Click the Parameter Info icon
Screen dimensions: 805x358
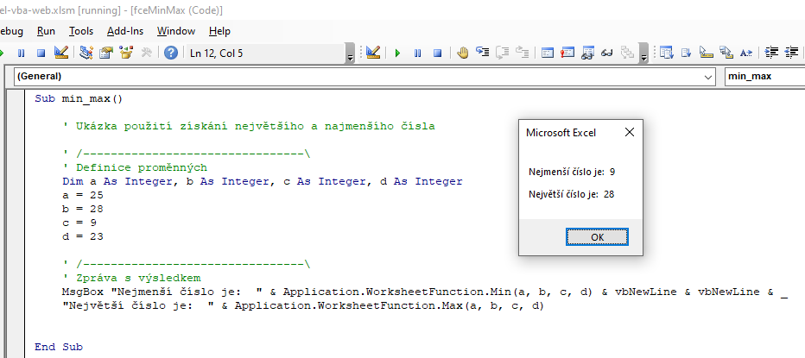(x=726, y=53)
